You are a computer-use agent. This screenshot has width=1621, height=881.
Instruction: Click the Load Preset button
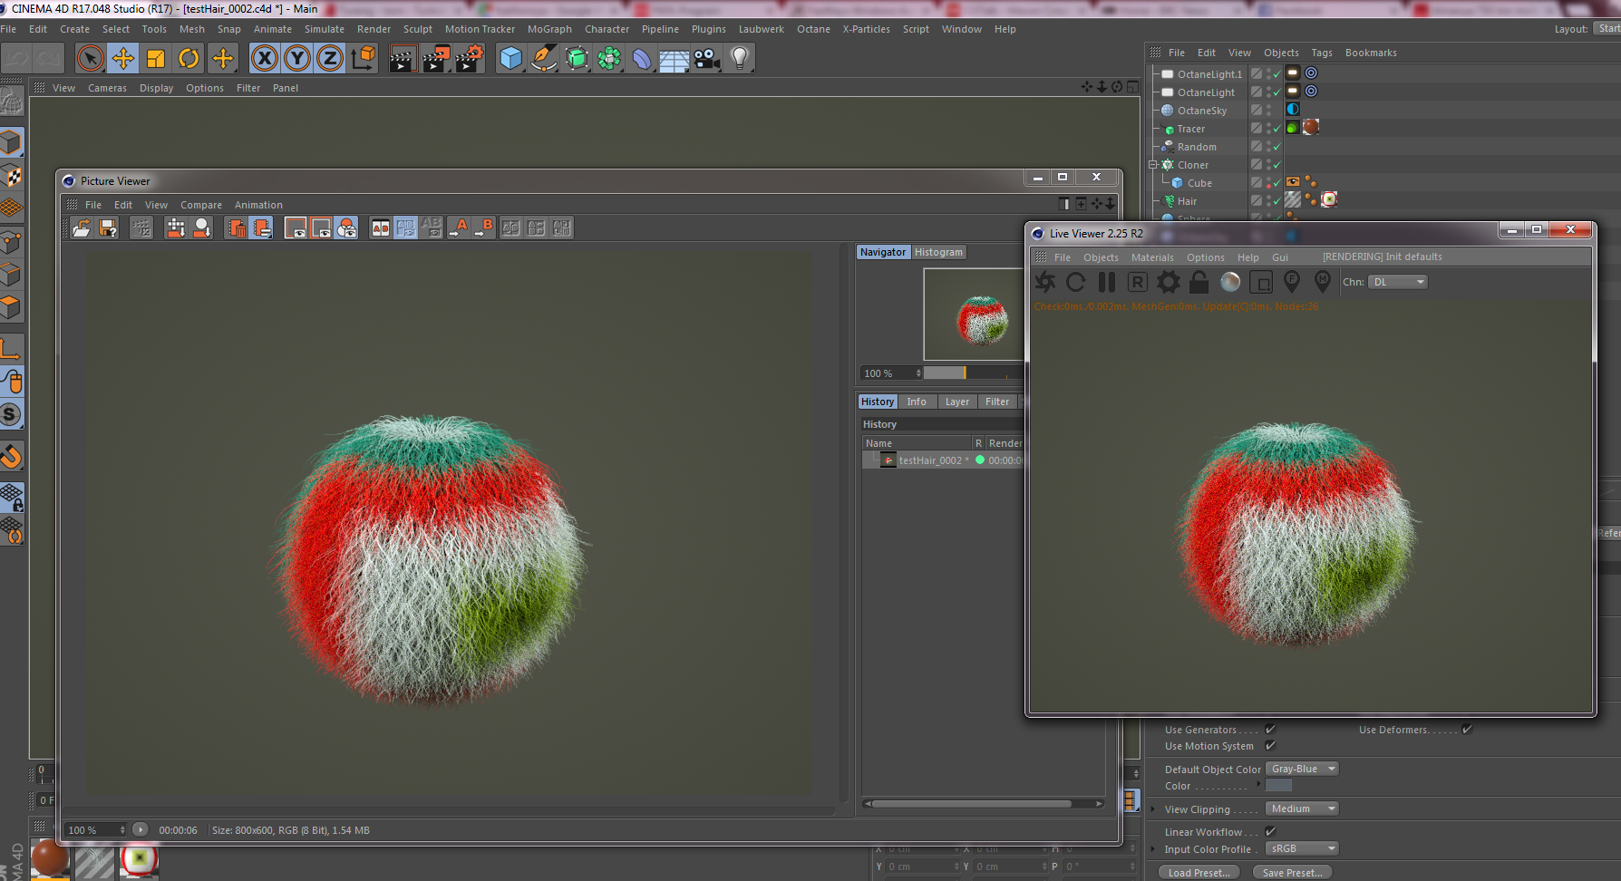(x=1199, y=873)
